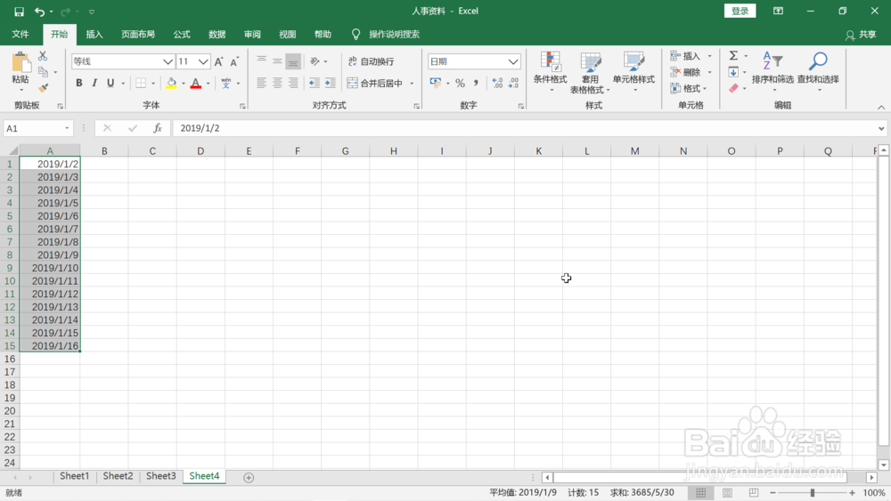Click the Percent Style icon
The height and width of the screenshot is (501, 891).
461,84
